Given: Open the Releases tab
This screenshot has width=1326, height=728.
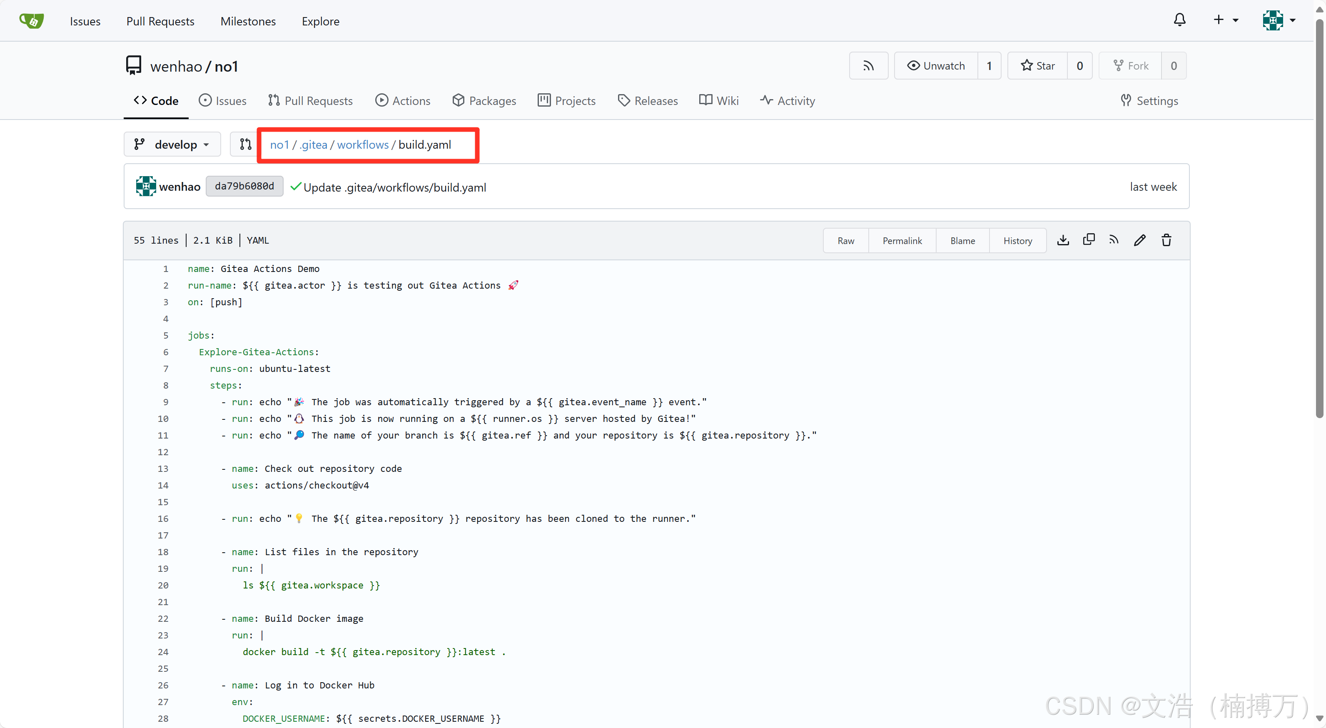Looking at the screenshot, I should [648, 101].
